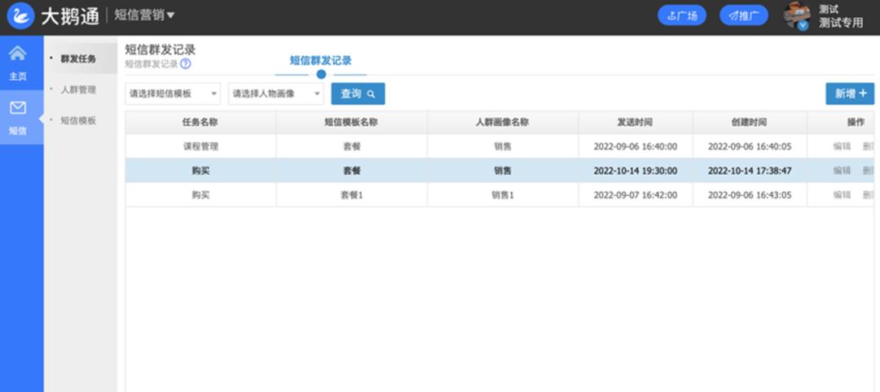Click 编辑 for the 课程管理 row
Viewport: 880px width, 392px height.
(842, 146)
